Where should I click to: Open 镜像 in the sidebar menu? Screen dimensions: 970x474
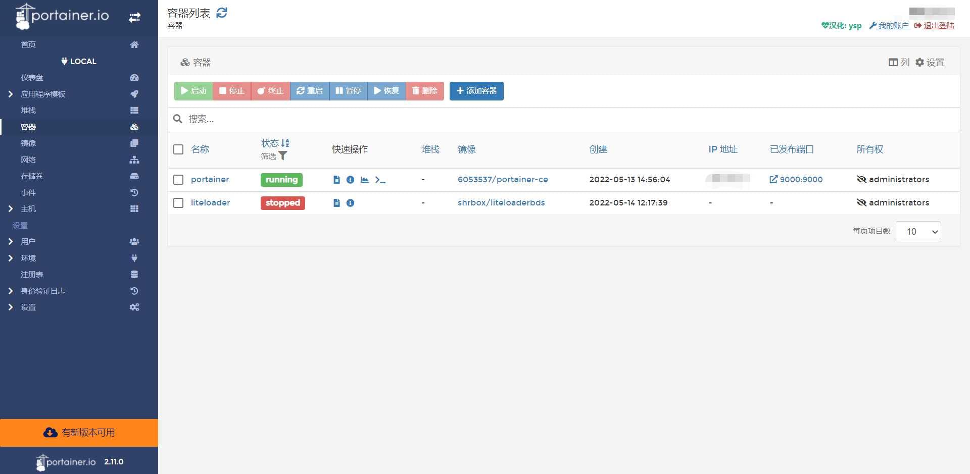click(28, 143)
